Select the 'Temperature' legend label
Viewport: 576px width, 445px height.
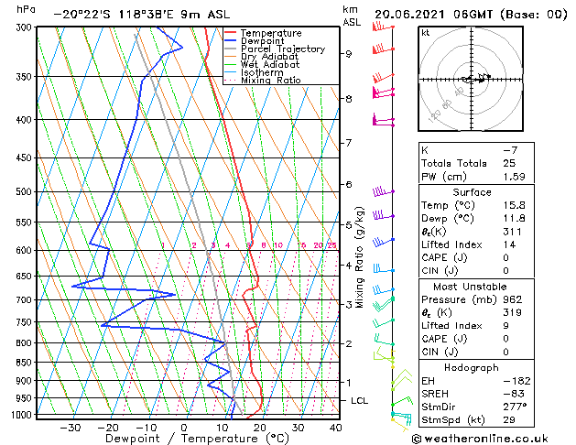pos(271,33)
